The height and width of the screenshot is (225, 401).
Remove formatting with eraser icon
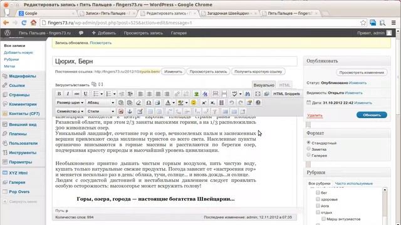click(x=138, y=102)
